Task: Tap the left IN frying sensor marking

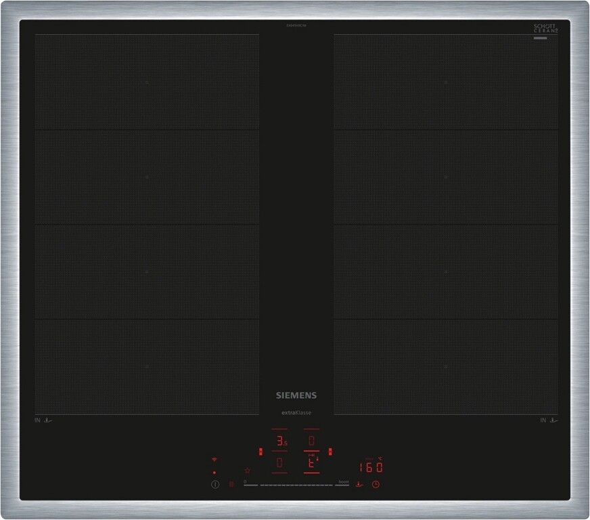Action: [43, 420]
